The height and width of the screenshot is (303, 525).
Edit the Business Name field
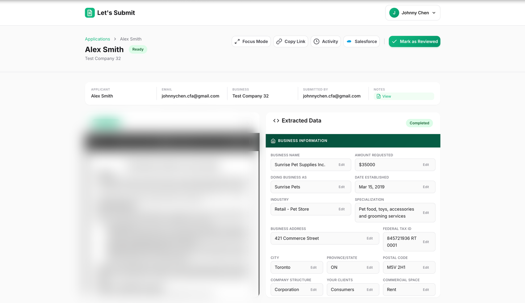pyautogui.click(x=342, y=165)
